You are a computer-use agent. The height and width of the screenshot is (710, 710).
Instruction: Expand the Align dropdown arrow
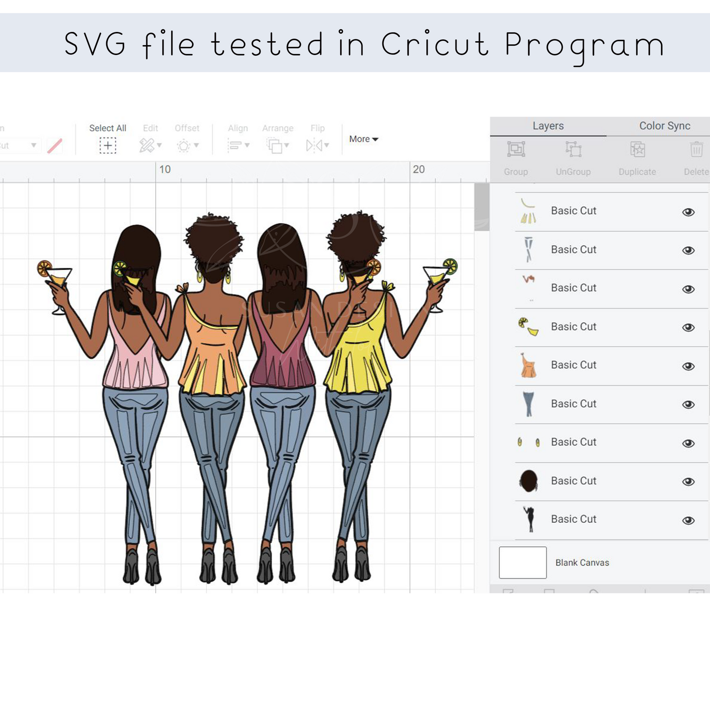point(247,145)
